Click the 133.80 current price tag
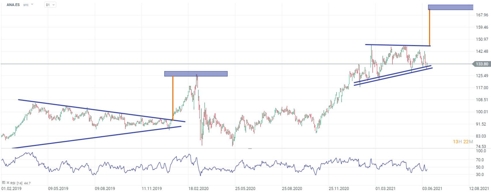491x194 pixels. pyautogui.click(x=482, y=64)
